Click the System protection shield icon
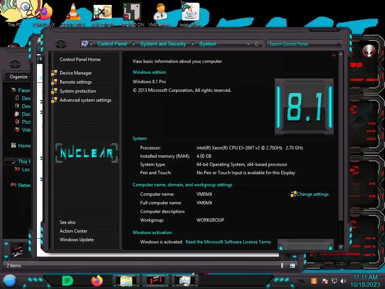 (54, 91)
